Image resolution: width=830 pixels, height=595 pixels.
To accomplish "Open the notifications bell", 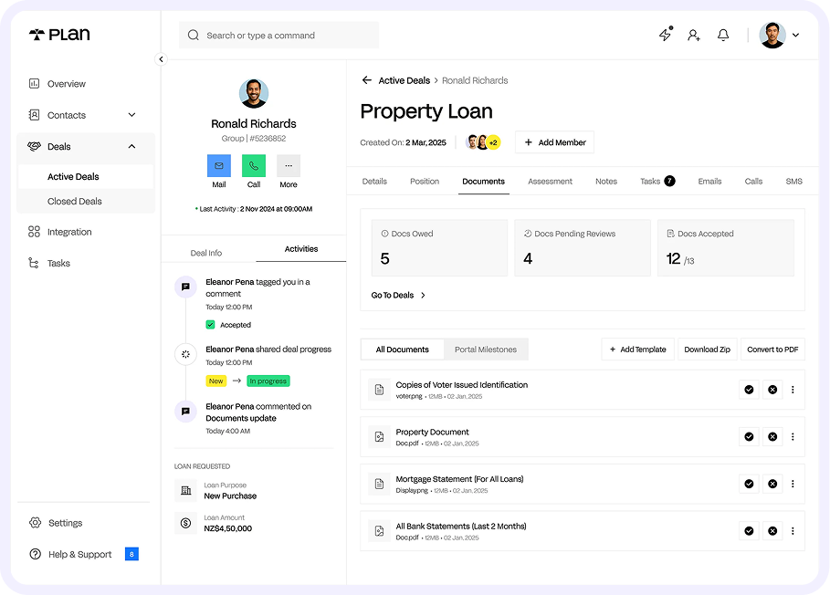I will click(723, 35).
